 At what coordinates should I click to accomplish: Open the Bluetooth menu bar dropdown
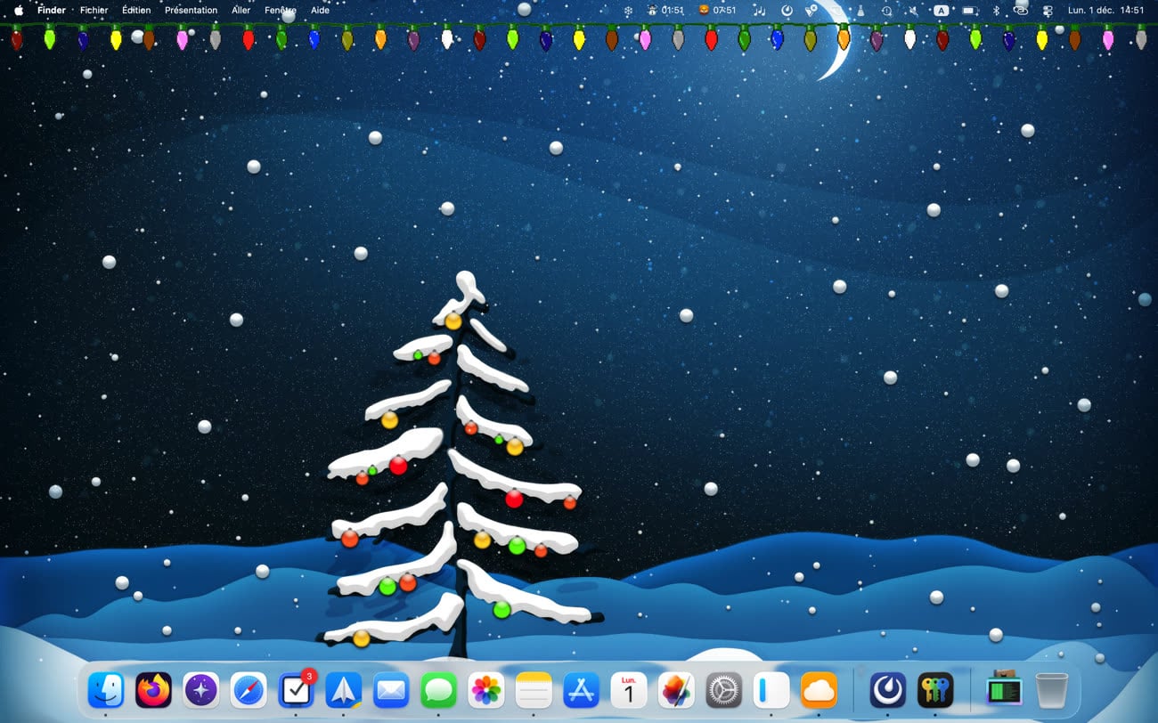(x=996, y=11)
